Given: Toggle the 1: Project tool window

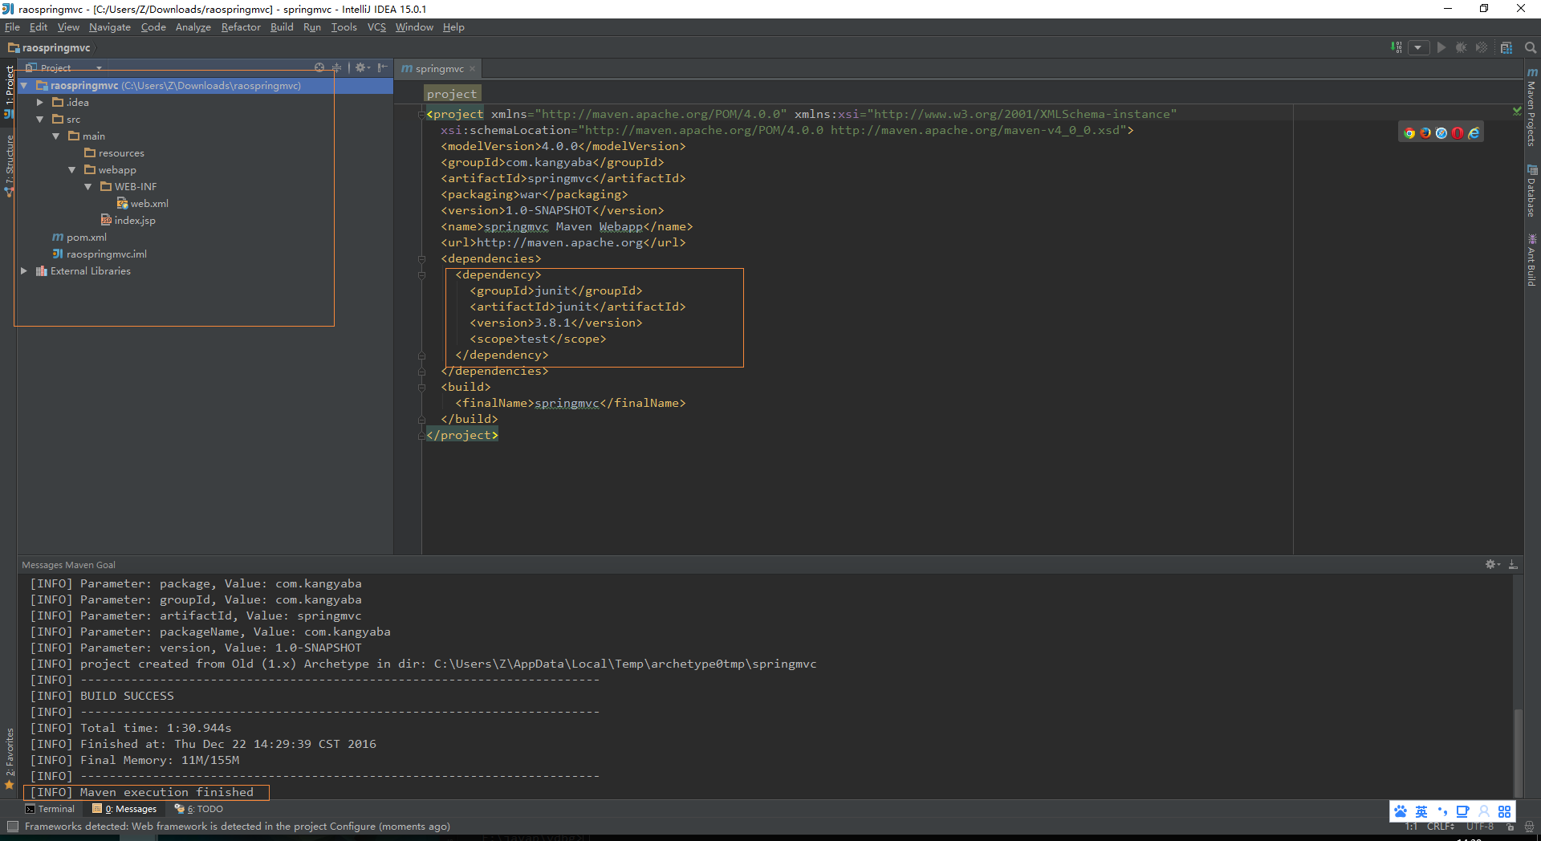Looking at the screenshot, I should point(9,91).
